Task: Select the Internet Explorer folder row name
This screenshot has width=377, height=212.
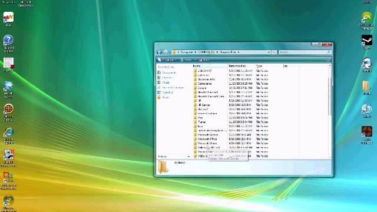Action: (x=207, y=114)
